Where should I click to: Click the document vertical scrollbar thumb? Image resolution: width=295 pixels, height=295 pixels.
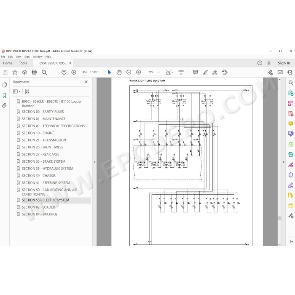(279, 218)
